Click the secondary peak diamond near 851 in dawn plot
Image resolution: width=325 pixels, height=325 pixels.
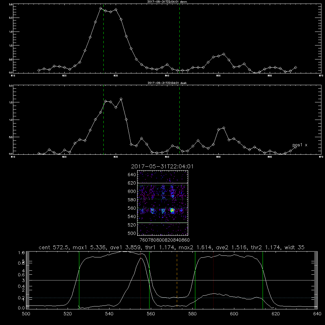[x=224, y=54]
